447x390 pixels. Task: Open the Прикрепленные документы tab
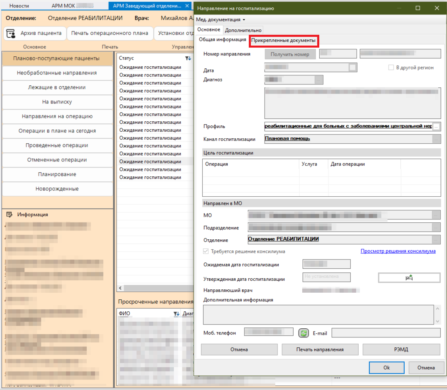pos(283,41)
